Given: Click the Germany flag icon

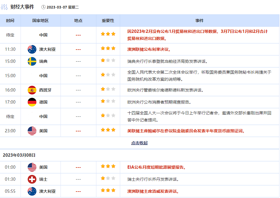Looking at the screenshot, I should (32, 102).
